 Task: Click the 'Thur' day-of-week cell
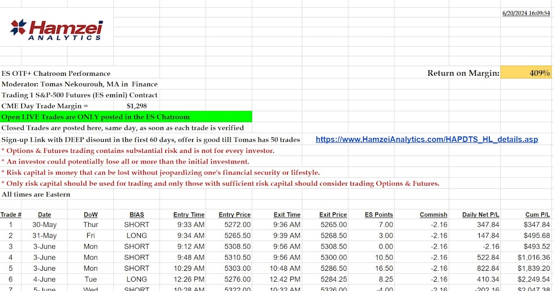91,224
